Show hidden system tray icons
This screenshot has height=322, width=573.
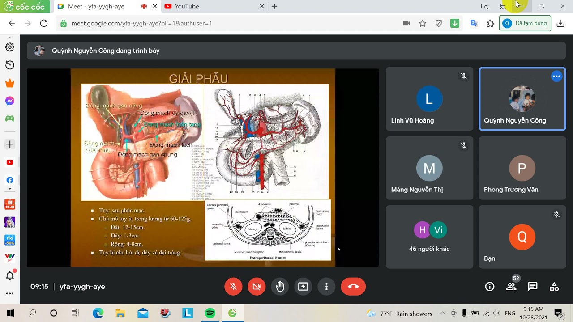[443, 313]
